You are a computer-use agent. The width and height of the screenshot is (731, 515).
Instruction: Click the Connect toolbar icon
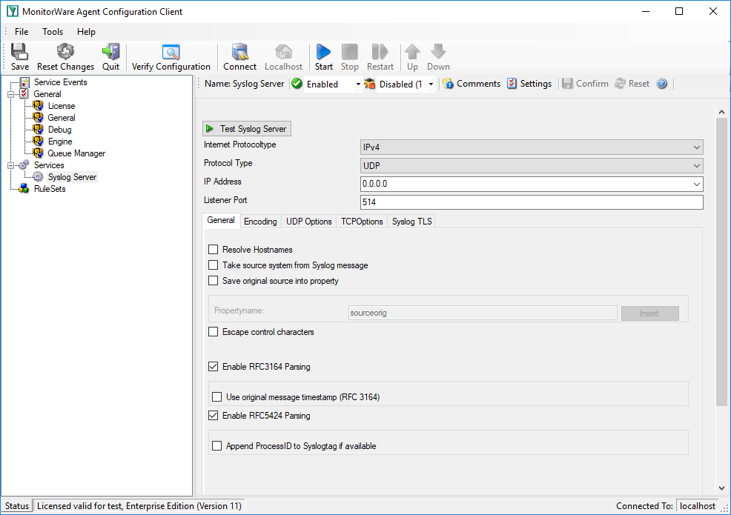[x=239, y=52]
